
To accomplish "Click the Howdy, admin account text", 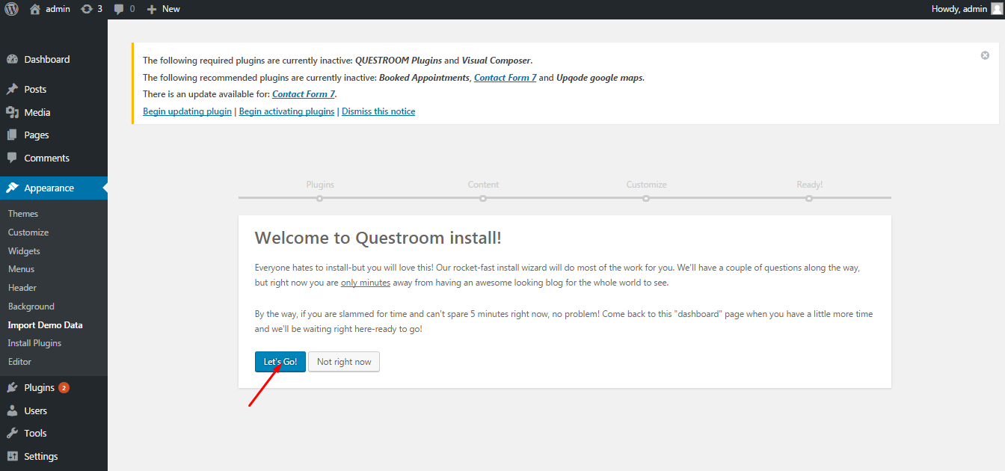I will click(959, 9).
